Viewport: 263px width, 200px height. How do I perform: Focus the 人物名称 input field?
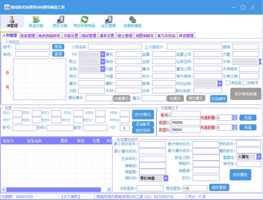click(115, 47)
